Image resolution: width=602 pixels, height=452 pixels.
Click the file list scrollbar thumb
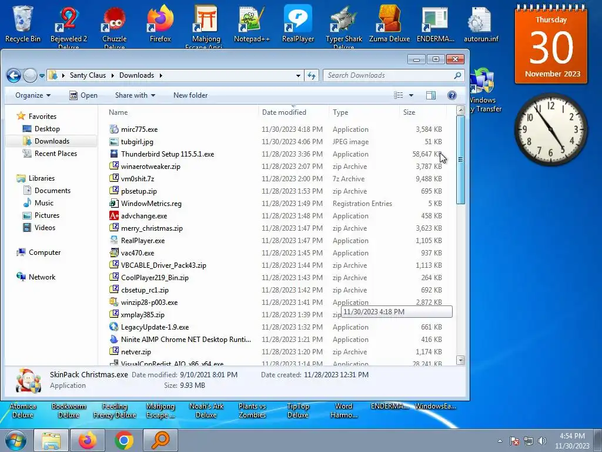(x=460, y=160)
